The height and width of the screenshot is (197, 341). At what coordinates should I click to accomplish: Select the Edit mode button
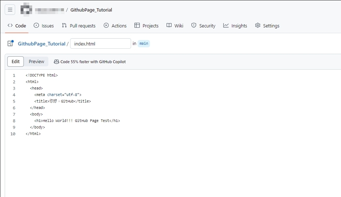16,62
